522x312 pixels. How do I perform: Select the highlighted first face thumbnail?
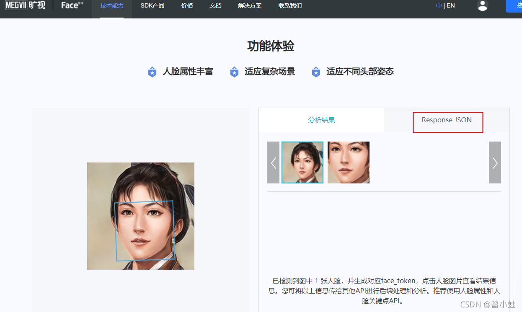[x=302, y=162]
